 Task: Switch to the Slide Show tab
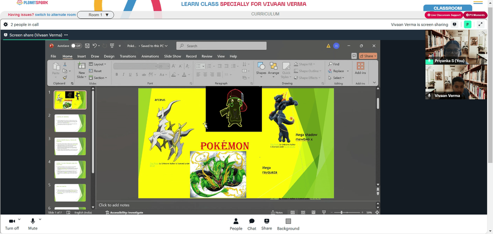[x=172, y=56]
